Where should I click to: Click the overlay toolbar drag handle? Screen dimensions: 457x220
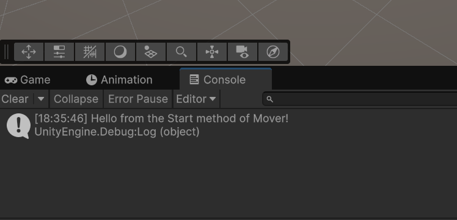coord(7,52)
